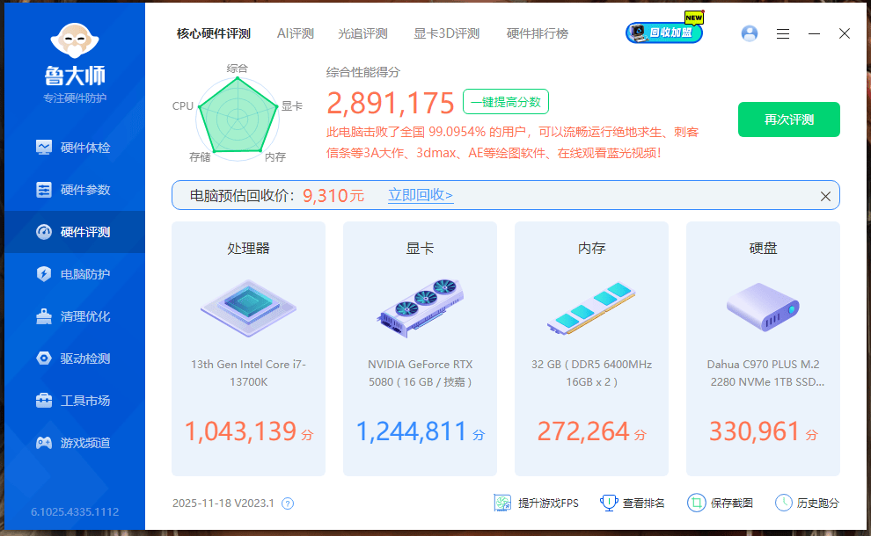Open the user account avatar icon
The width and height of the screenshot is (871, 536).
750,34
